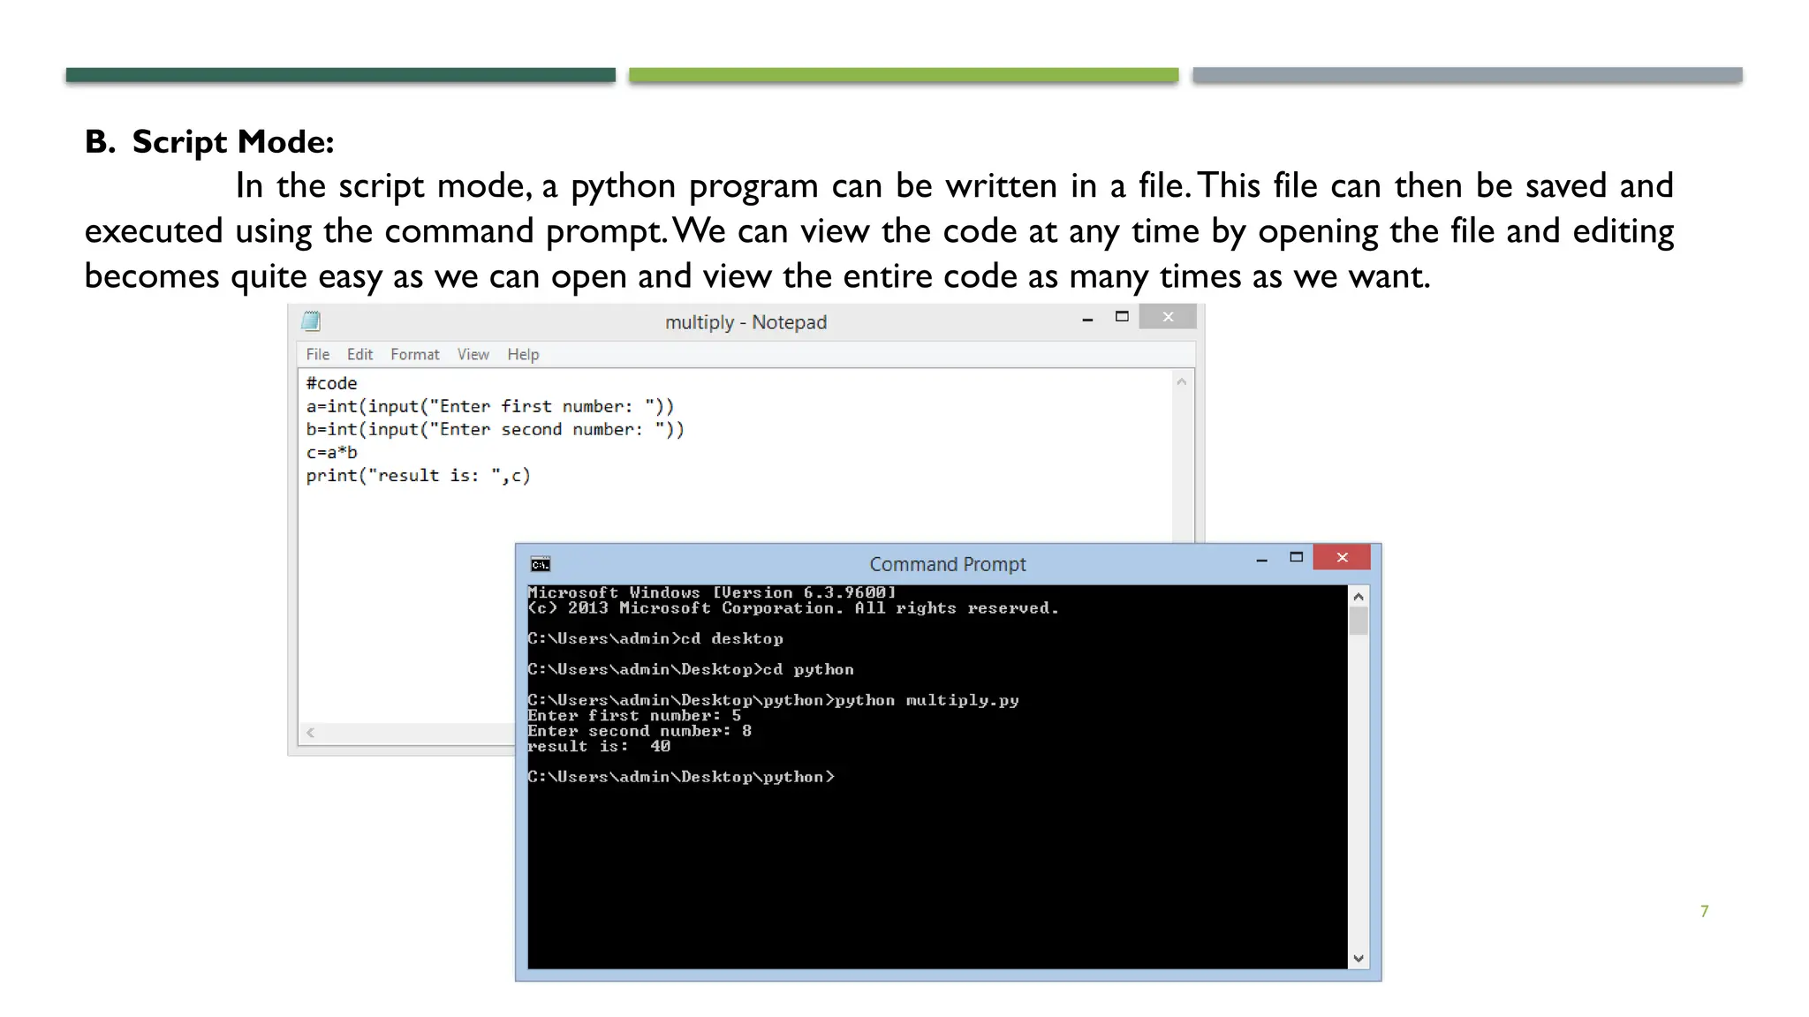The width and height of the screenshot is (1809, 1017).
Task: Click the 'Command Prompt' window title
Action: pyautogui.click(x=948, y=564)
